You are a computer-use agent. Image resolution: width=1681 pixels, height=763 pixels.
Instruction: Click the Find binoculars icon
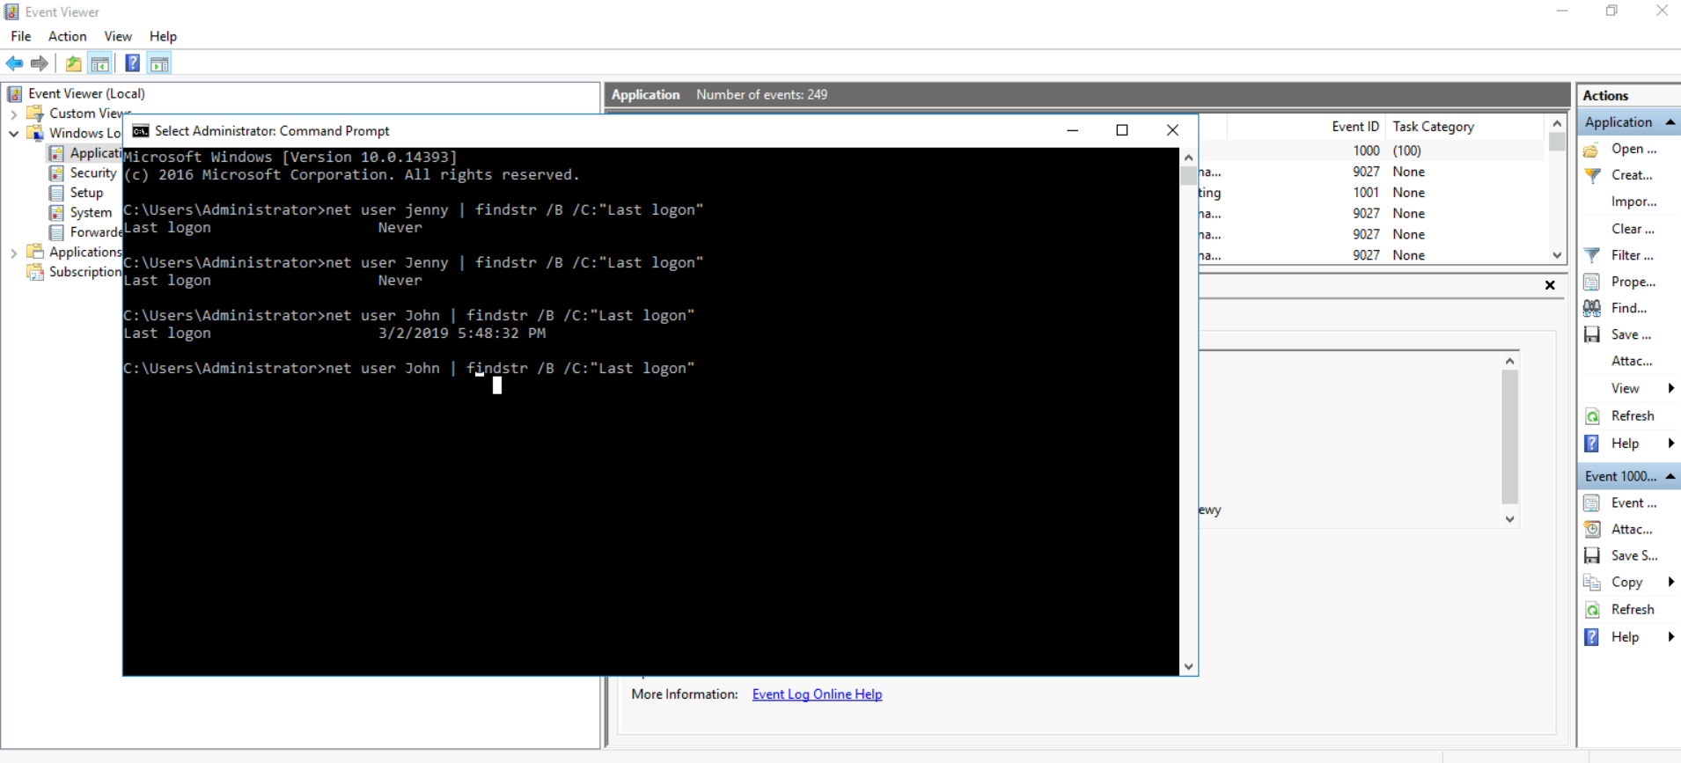(x=1591, y=308)
